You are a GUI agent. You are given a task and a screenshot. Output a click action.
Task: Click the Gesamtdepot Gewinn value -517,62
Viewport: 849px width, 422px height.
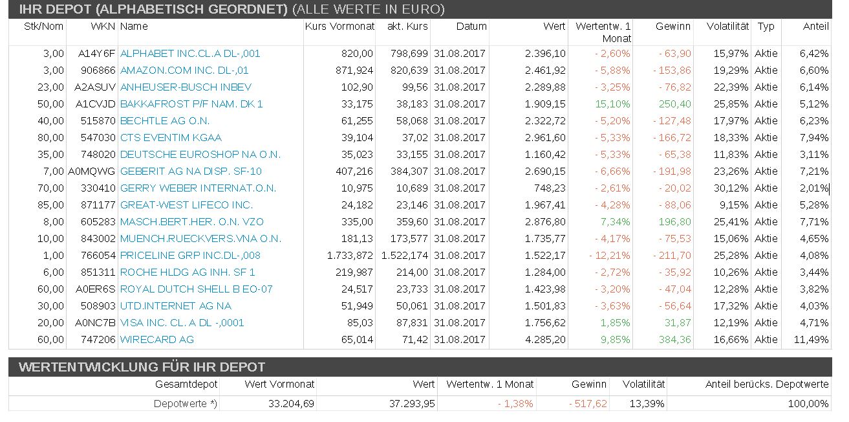coord(588,404)
